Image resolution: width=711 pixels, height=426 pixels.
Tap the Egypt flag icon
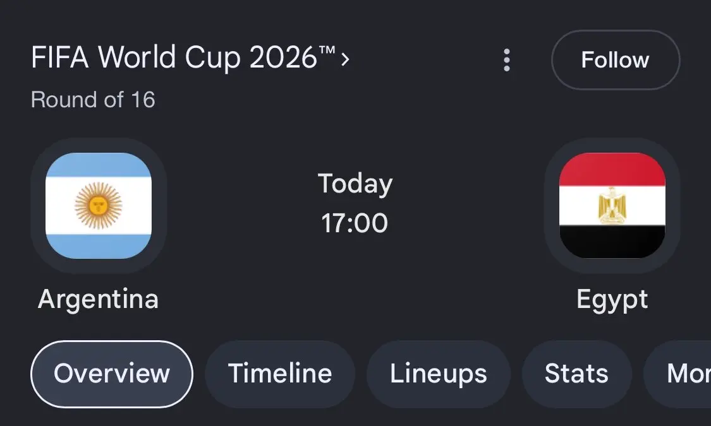click(612, 206)
